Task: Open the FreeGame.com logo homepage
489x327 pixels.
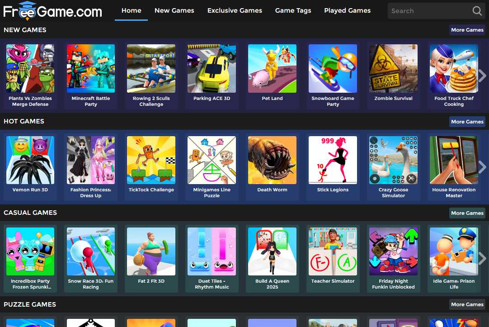Action: coord(52,11)
